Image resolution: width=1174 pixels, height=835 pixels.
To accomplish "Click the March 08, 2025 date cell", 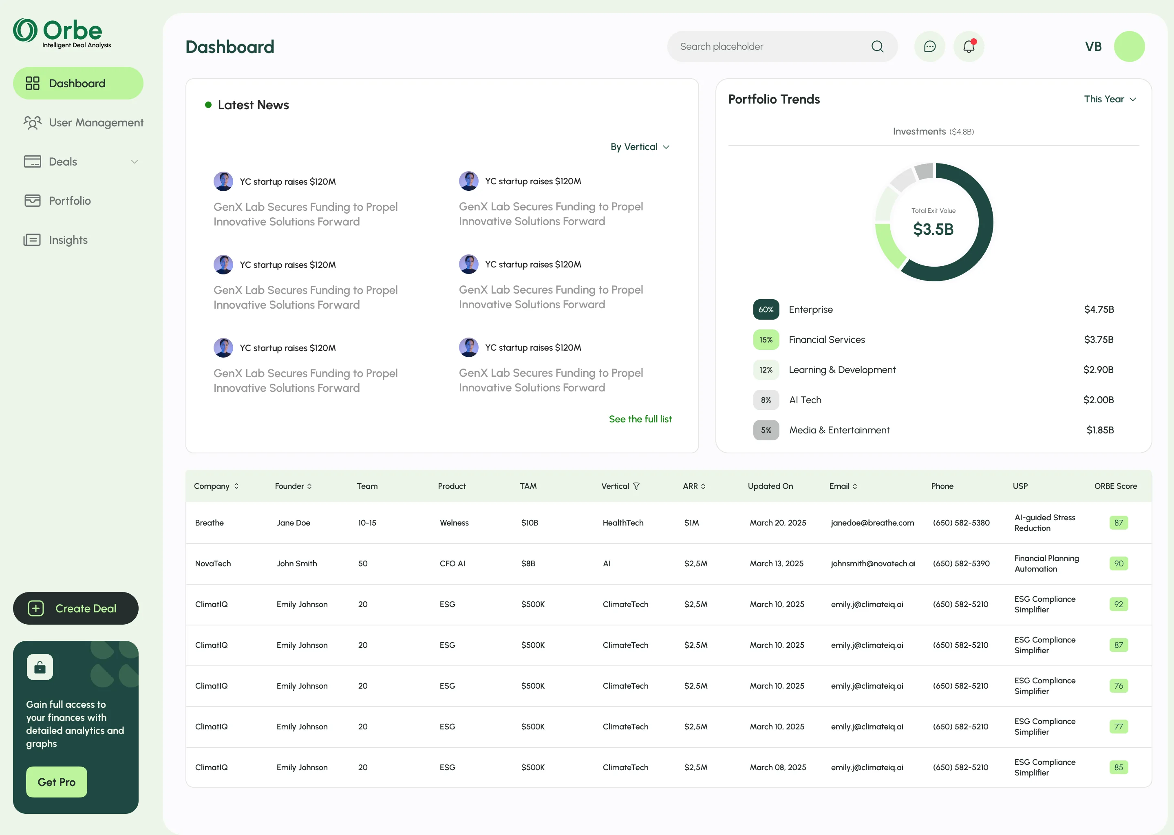I will [x=778, y=767].
